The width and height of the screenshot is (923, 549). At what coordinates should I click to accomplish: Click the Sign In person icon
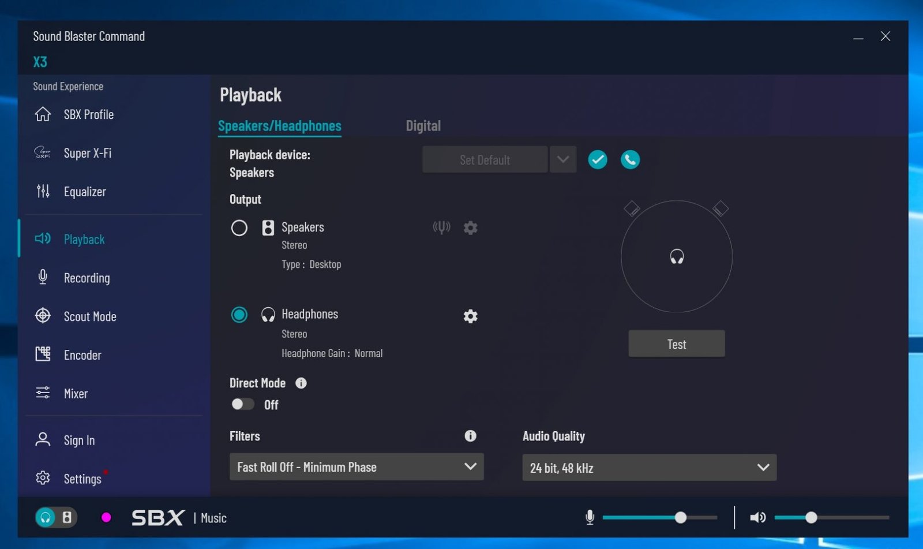(x=43, y=439)
